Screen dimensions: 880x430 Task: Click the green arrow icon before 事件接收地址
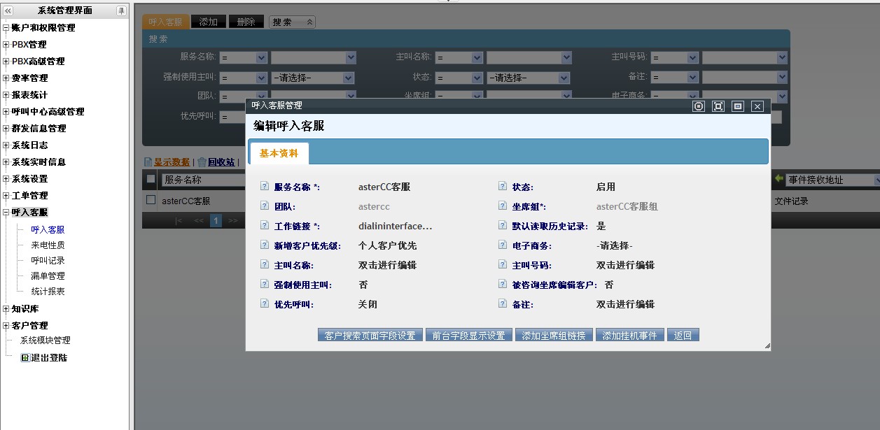click(x=778, y=180)
